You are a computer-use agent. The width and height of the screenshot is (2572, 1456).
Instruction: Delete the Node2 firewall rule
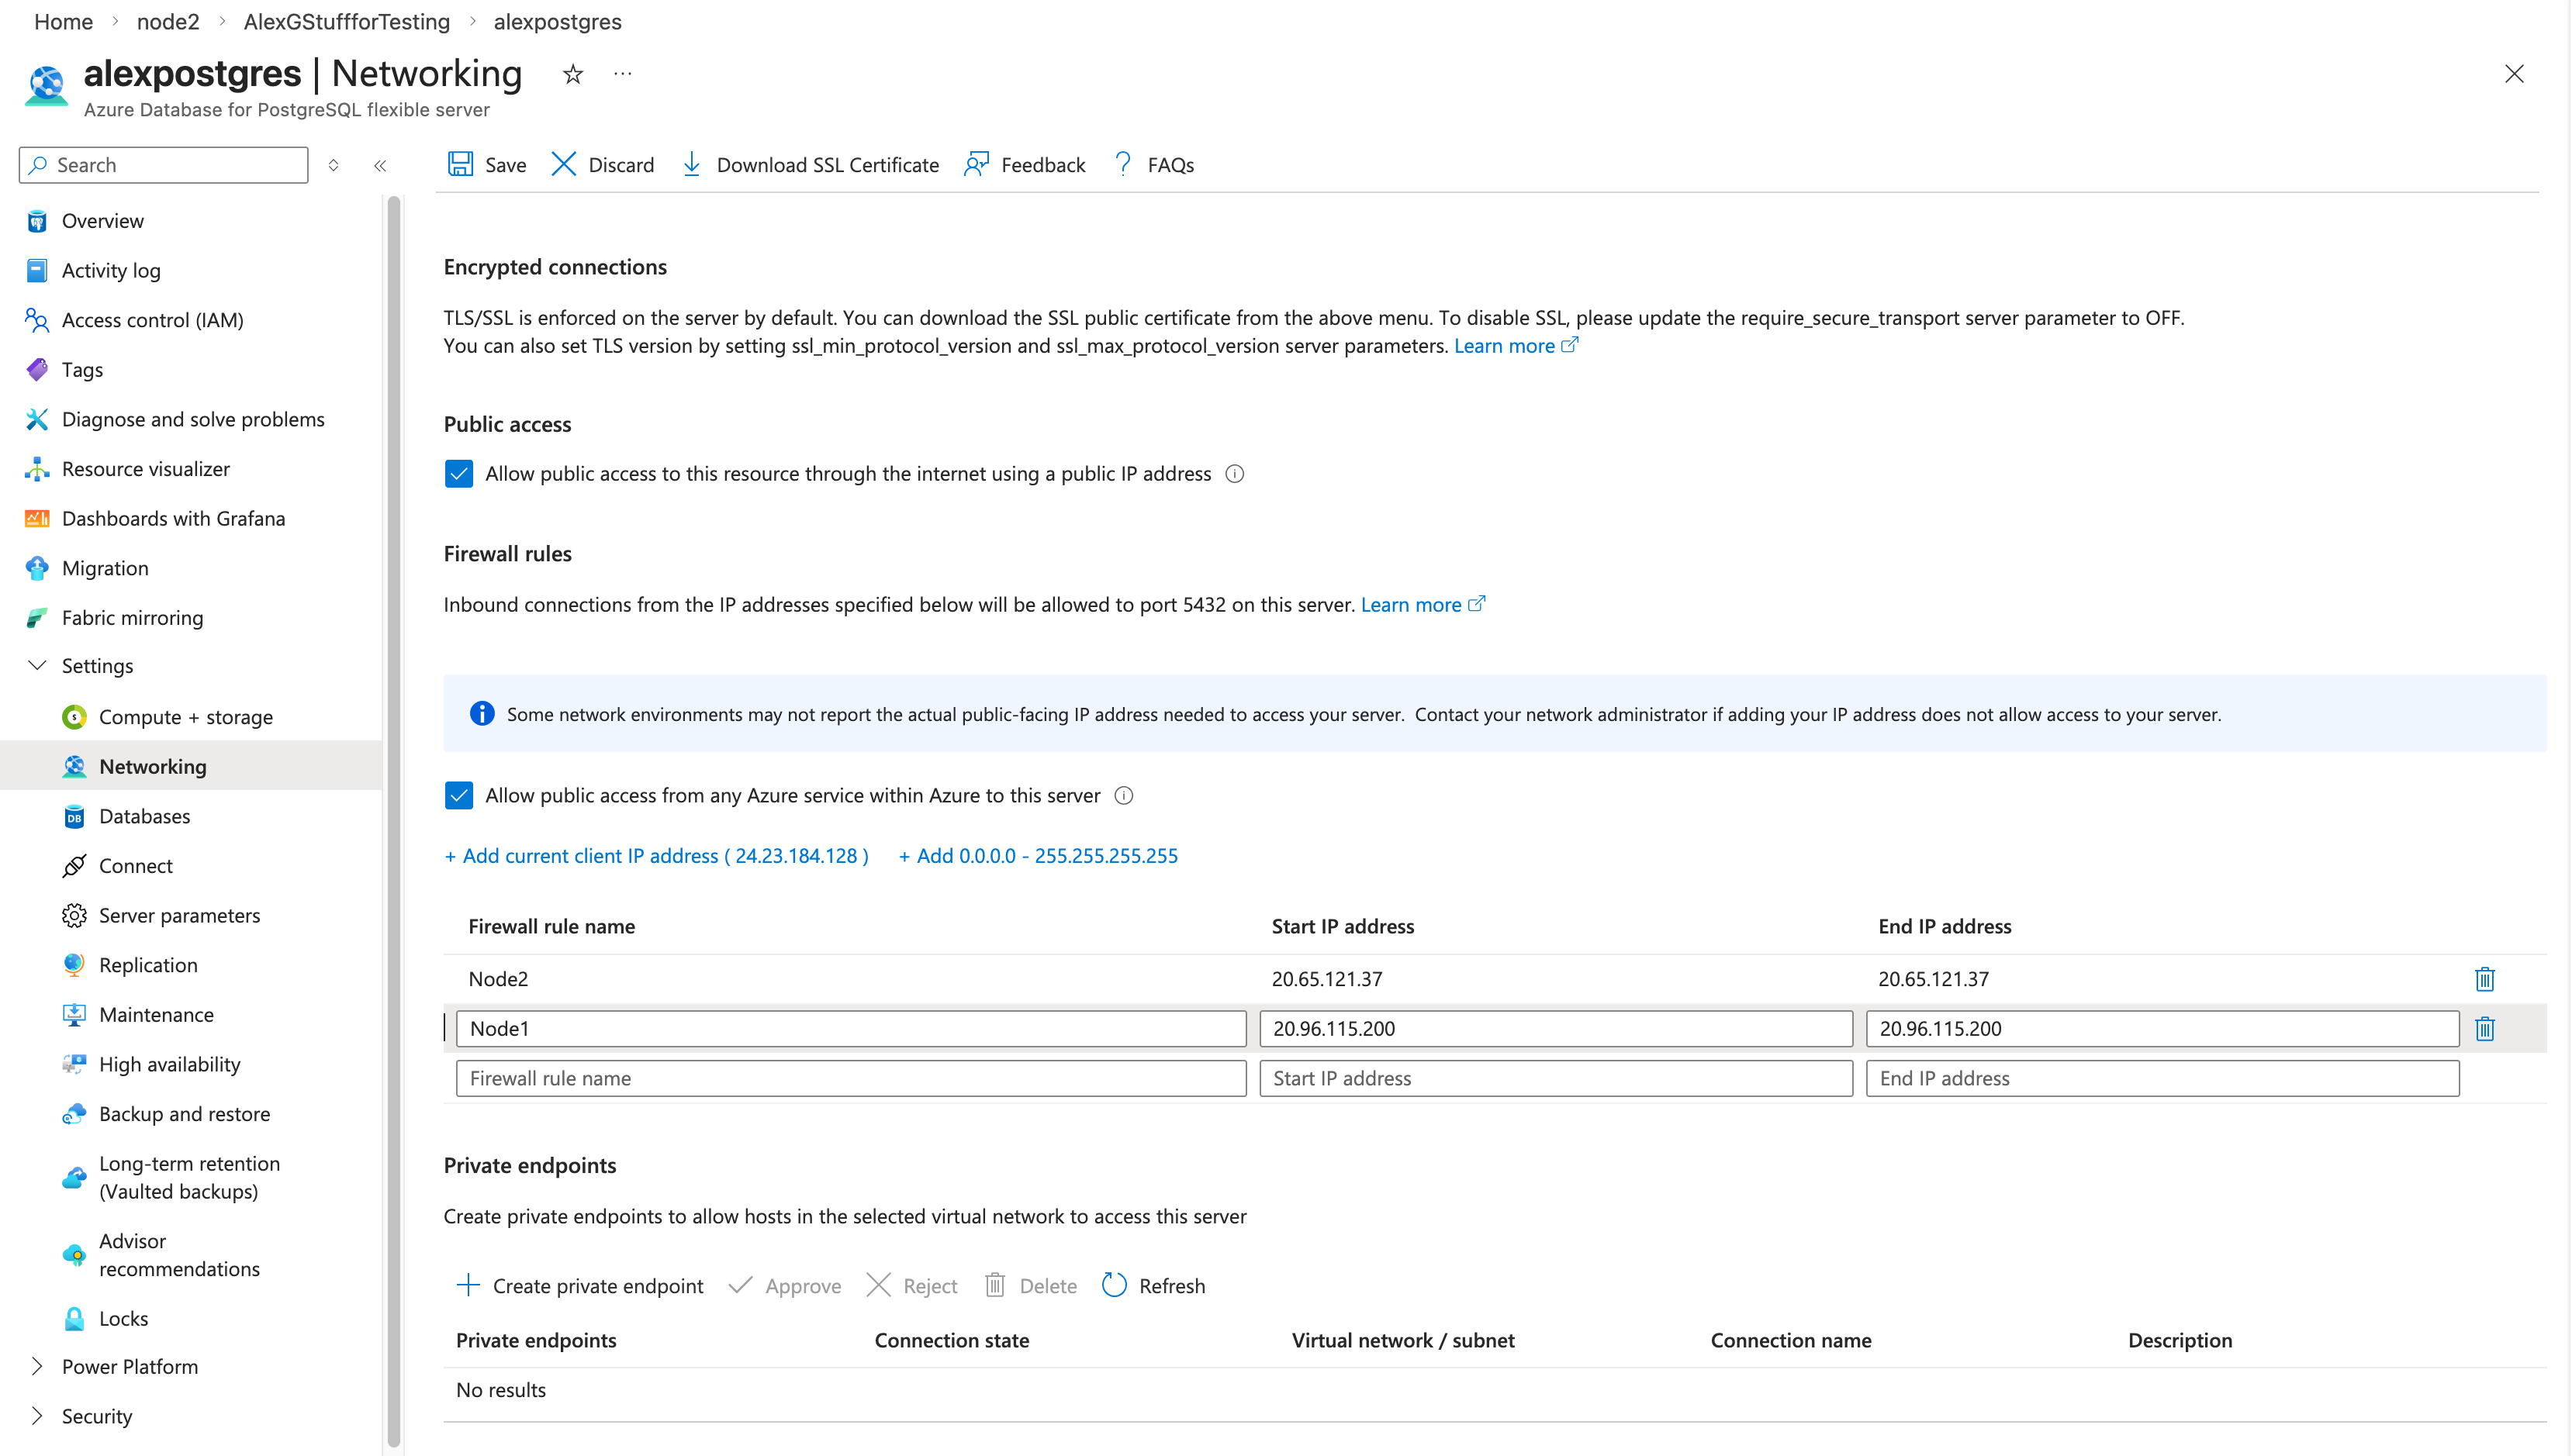[2485, 979]
